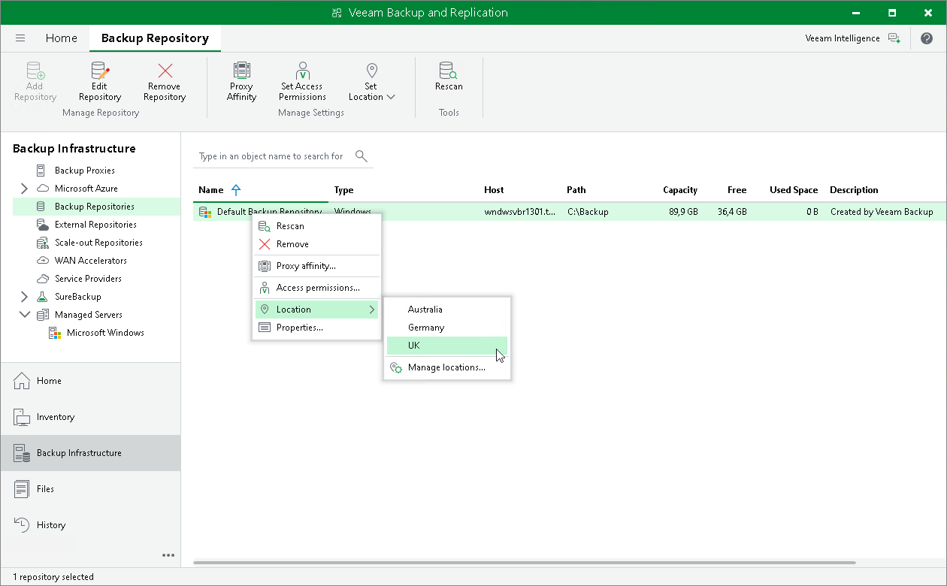
Task: Sort by the Capacity column header
Action: pyautogui.click(x=680, y=190)
